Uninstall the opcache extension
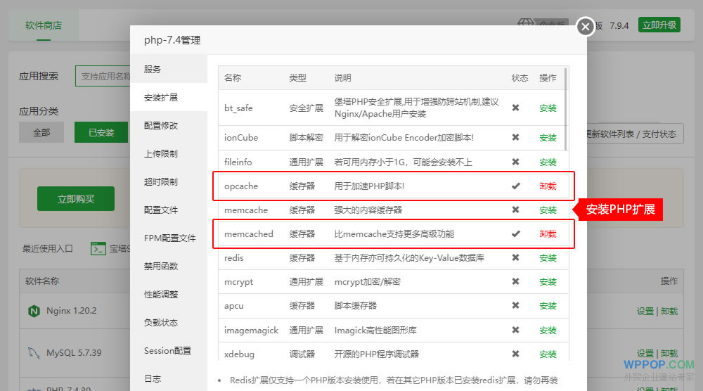The height and width of the screenshot is (391, 703). coord(548,186)
